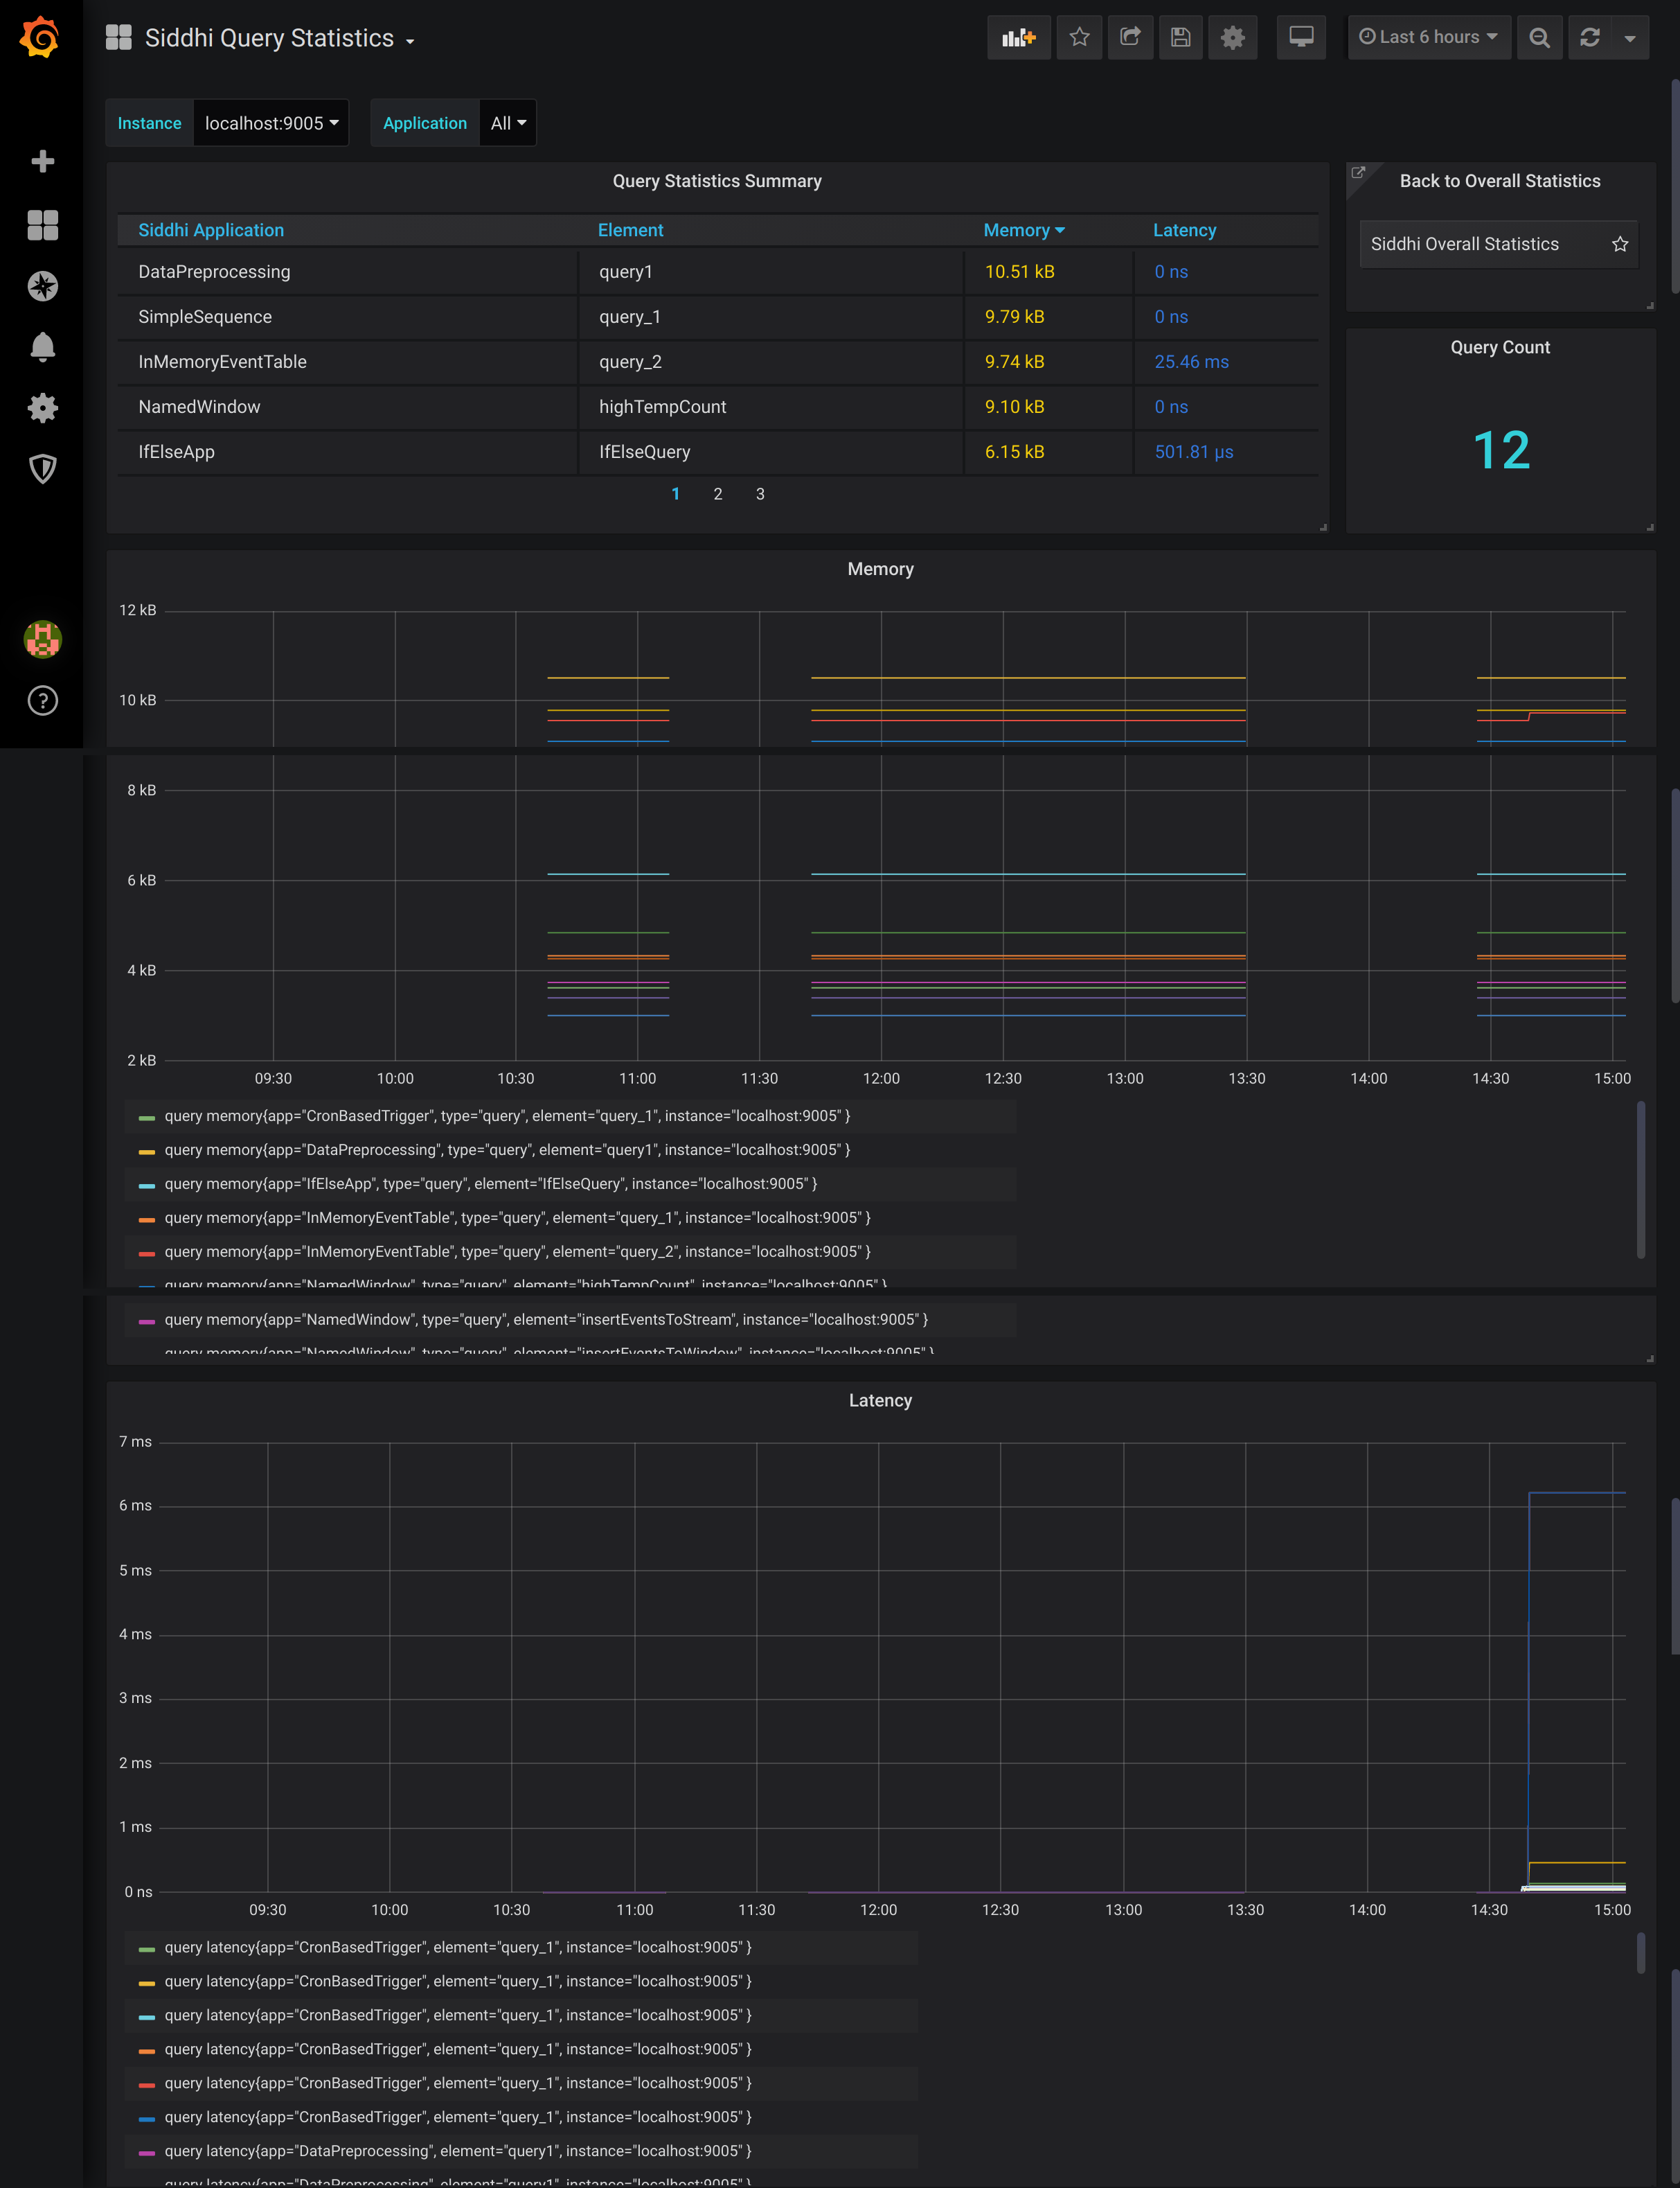This screenshot has height=2188, width=1680.
Task: Click the external link icon on Back panel
Action: (1358, 173)
